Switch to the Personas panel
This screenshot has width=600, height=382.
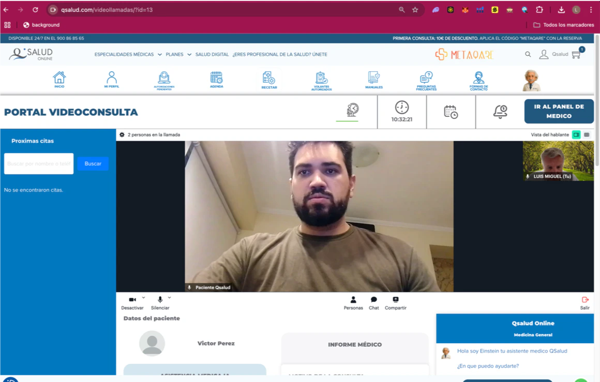click(353, 302)
